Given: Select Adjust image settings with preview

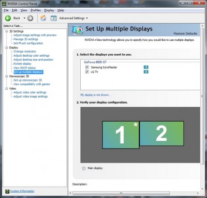Looking at the screenshot, I should click(x=35, y=35).
